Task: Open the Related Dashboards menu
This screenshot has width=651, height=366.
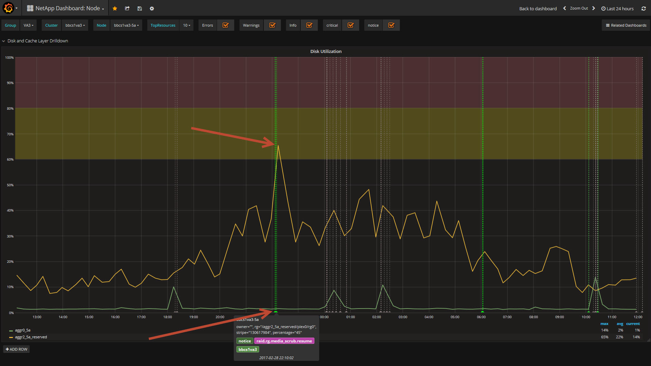Action: [x=626, y=25]
